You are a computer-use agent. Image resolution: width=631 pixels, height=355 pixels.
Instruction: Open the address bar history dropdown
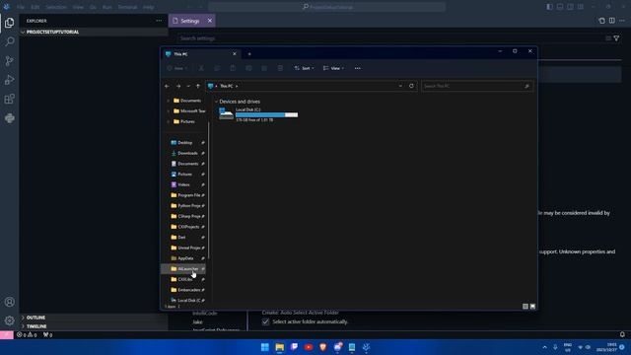[x=400, y=86]
